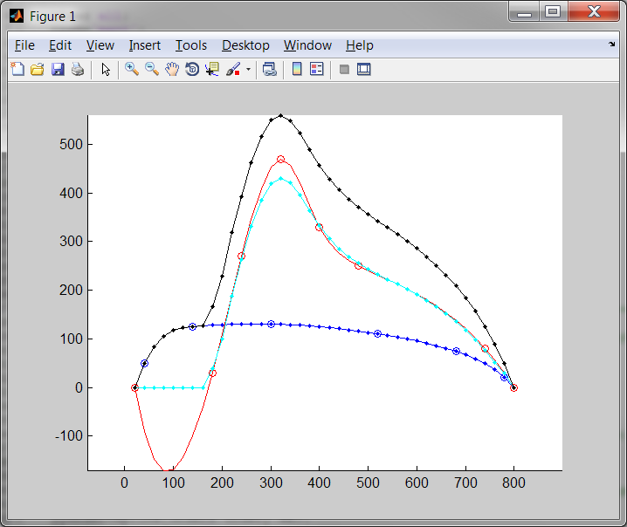Activate the Zoom Out magnifier tool
Screen dimensions: 627x527
pyautogui.click(x=152, y=69)
